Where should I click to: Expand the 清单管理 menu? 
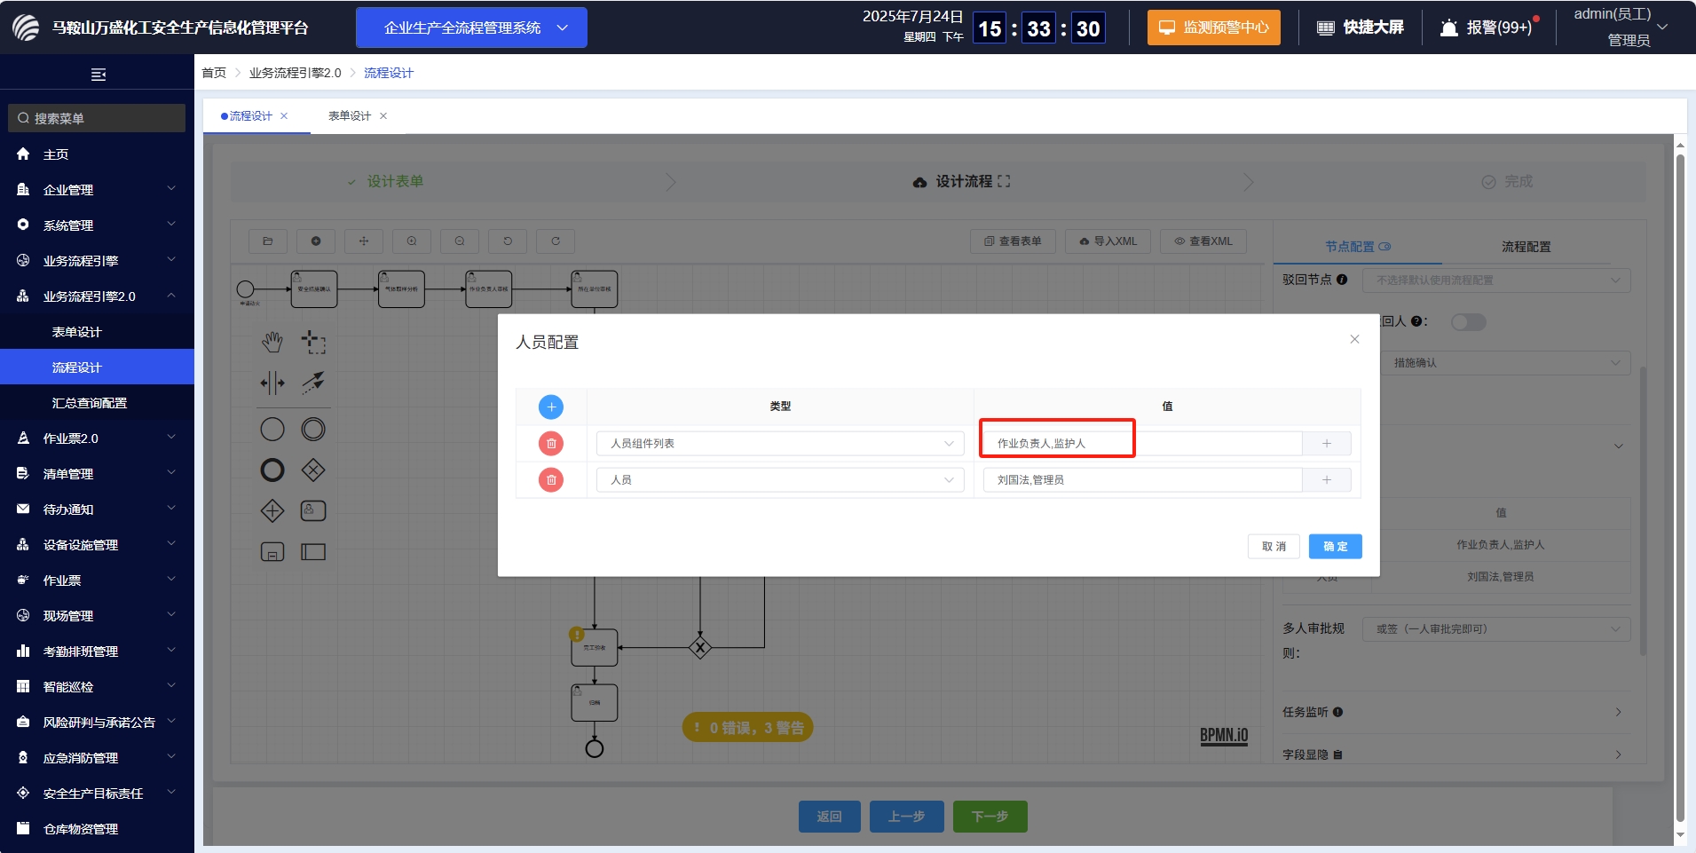97,474
